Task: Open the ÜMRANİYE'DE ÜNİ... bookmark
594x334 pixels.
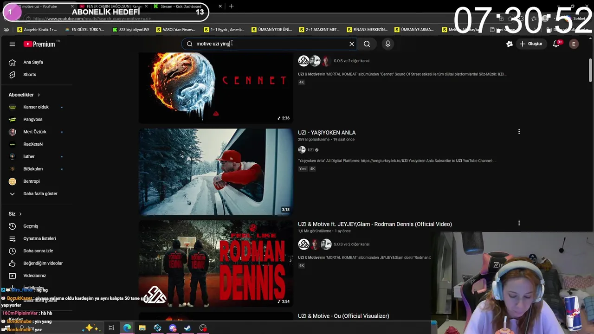Action: [x=272, y=30]
